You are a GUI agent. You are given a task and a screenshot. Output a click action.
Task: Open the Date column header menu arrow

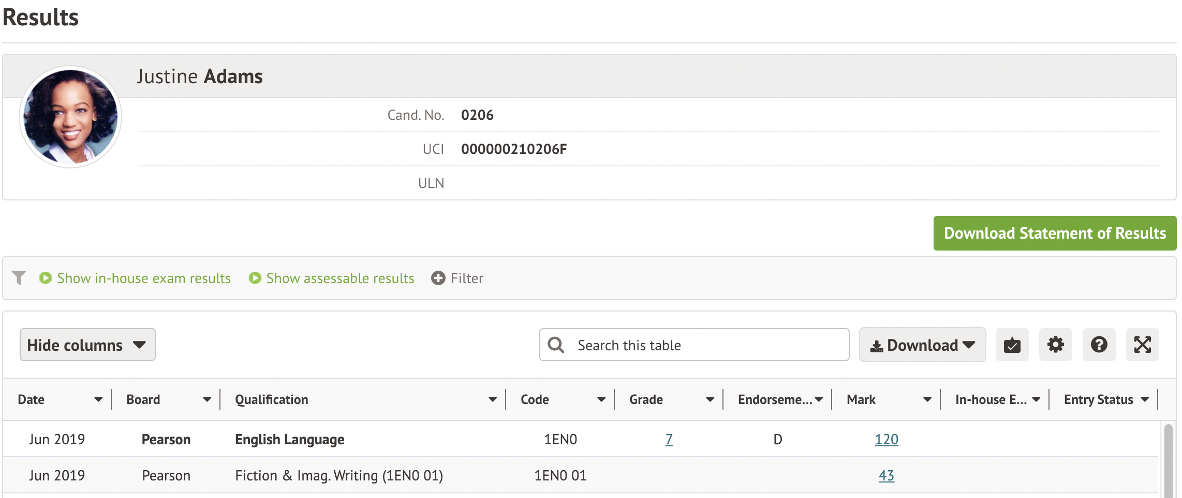click(98, 399)
